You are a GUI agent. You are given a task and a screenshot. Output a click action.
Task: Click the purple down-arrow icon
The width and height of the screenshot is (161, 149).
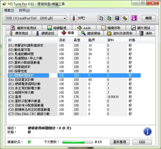coord(134,18)
